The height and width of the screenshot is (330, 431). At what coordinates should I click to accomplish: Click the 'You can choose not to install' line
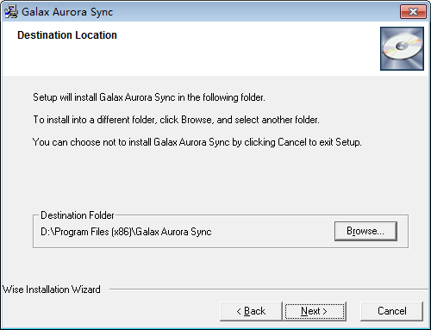pyautogui.click(x=197, y=142)
